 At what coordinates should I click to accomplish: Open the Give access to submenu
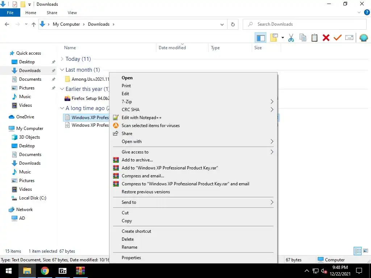pos(193,152)
